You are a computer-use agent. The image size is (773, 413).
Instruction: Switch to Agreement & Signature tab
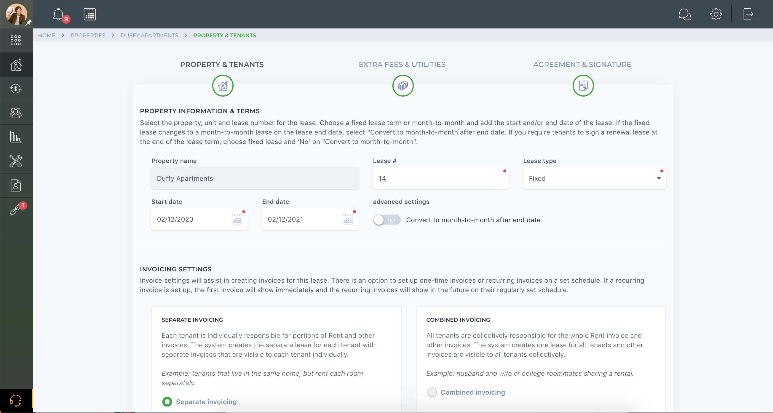tap(582, 65)
